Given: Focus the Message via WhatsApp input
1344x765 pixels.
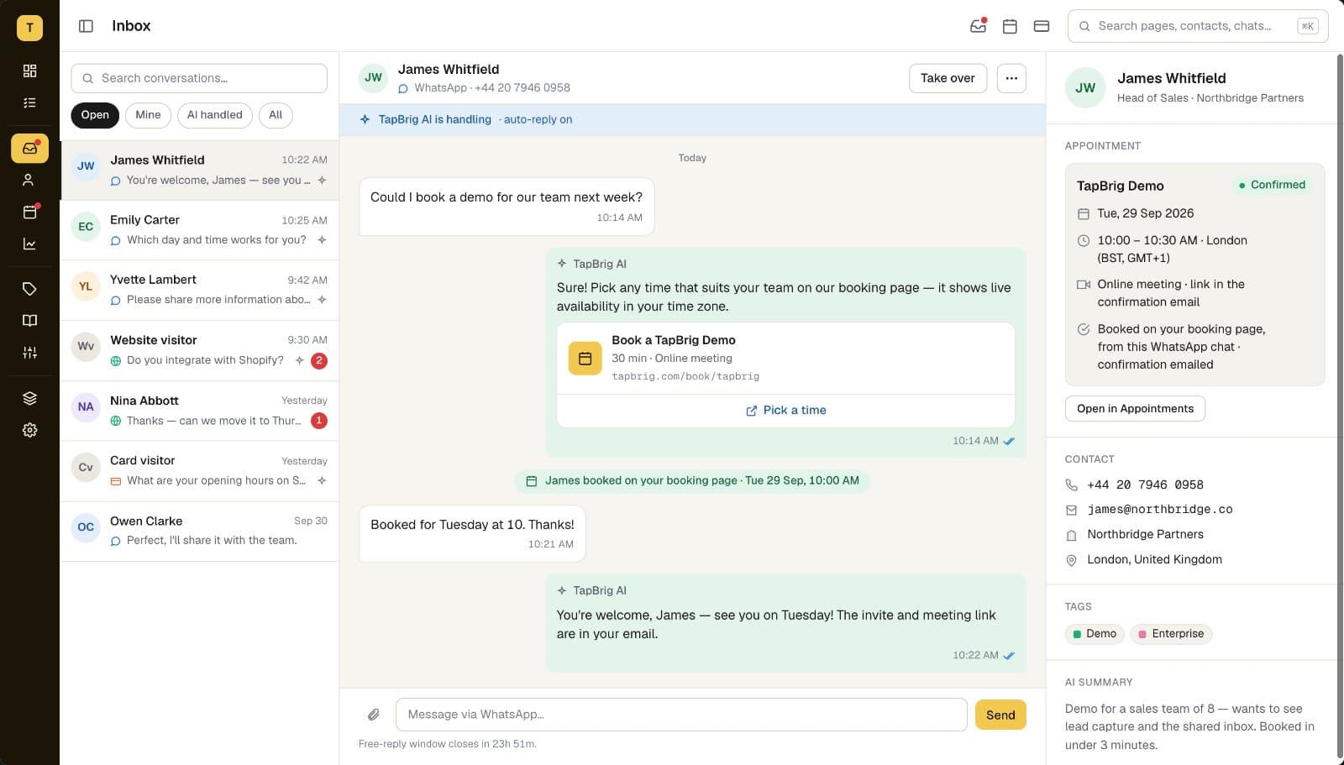Looking at the screenshot, I should coord(681,715).
